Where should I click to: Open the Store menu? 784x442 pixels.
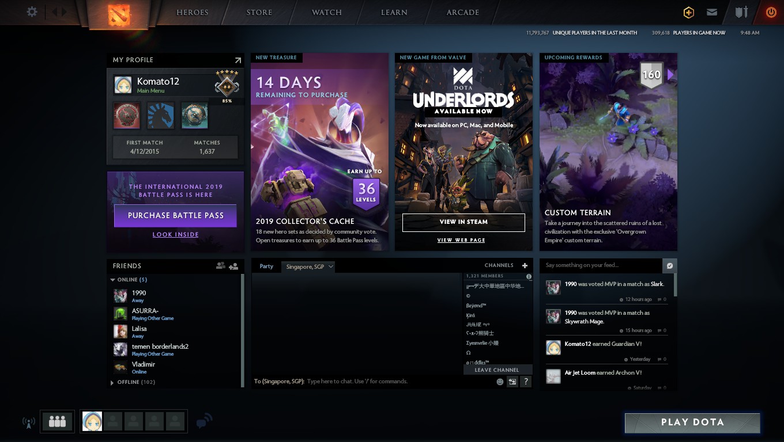[x=259, y=13]
